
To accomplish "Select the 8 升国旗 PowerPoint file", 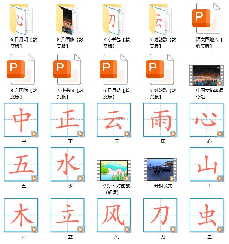I will click(x=21, y=70).
